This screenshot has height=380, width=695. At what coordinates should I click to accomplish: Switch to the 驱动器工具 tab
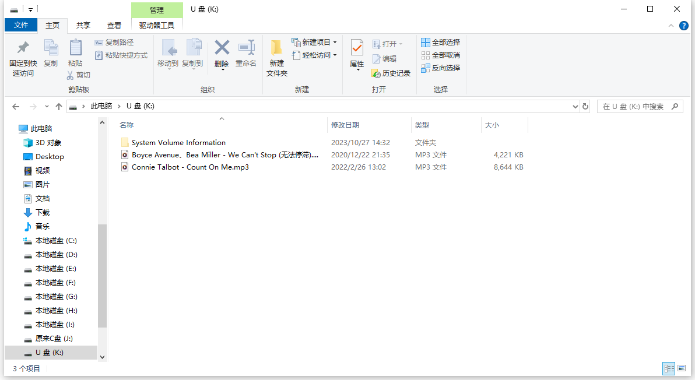tap(157, 25)
